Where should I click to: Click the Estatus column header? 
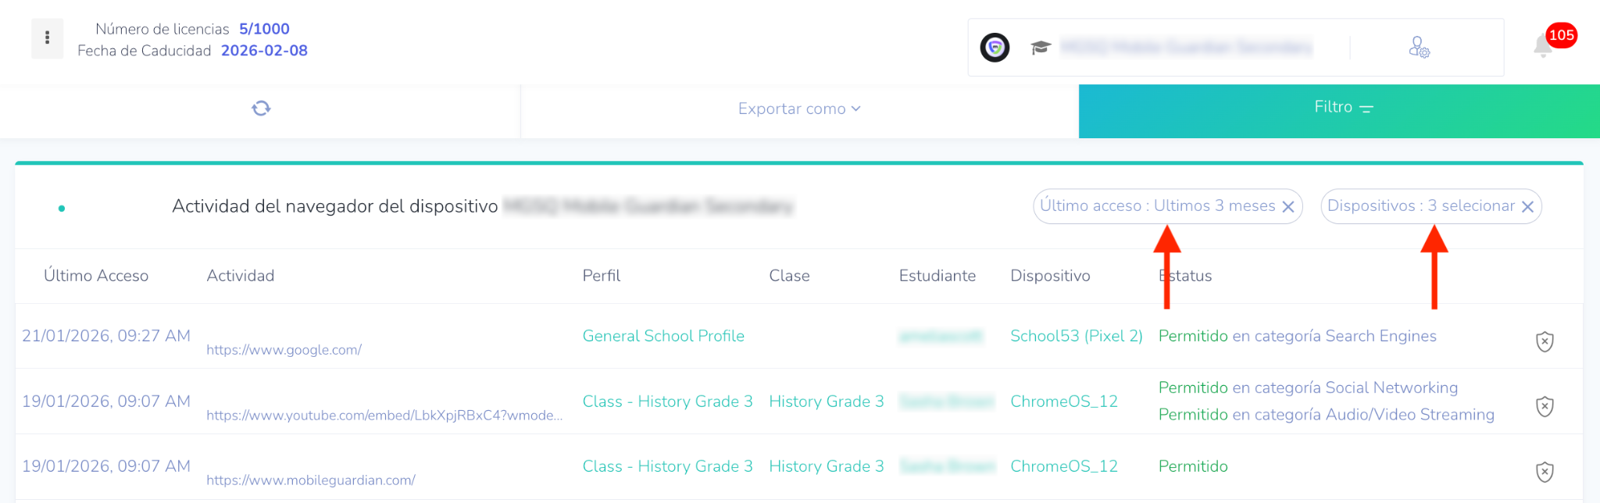point(1185,276)
